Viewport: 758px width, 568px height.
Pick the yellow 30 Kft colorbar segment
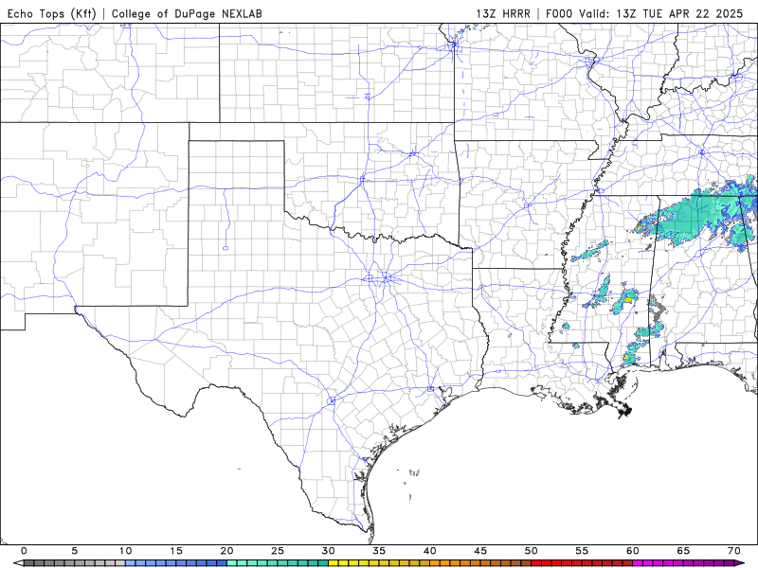[334, 563]
